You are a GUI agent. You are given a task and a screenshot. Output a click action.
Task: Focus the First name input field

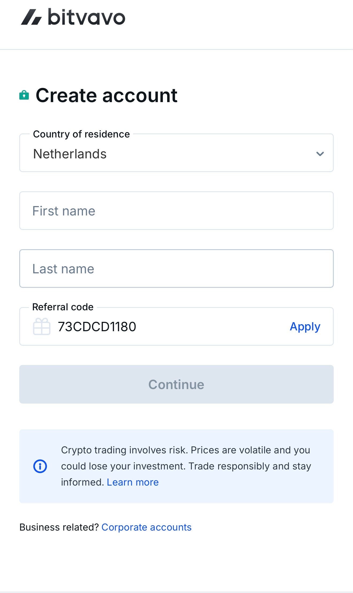pyautogui.click(x=176, y=211)
